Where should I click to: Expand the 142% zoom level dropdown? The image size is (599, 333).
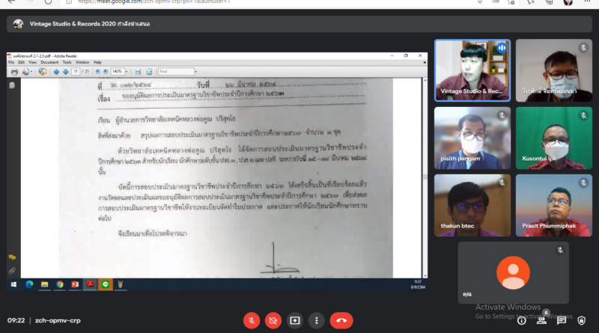126,72
